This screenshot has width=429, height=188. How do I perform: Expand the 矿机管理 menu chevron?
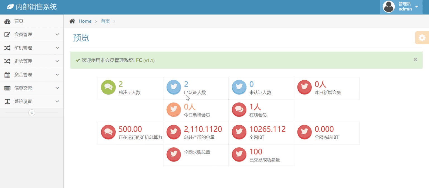pyautogui.click(x=57, y=48)
